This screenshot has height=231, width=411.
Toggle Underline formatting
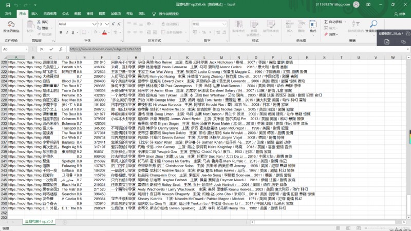(72, 32)
